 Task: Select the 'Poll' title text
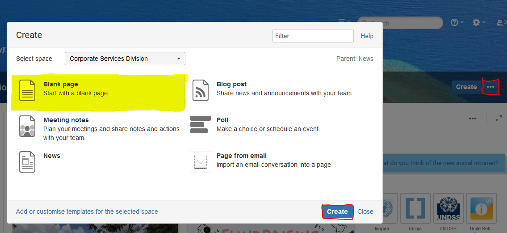[x=222, y=120]
